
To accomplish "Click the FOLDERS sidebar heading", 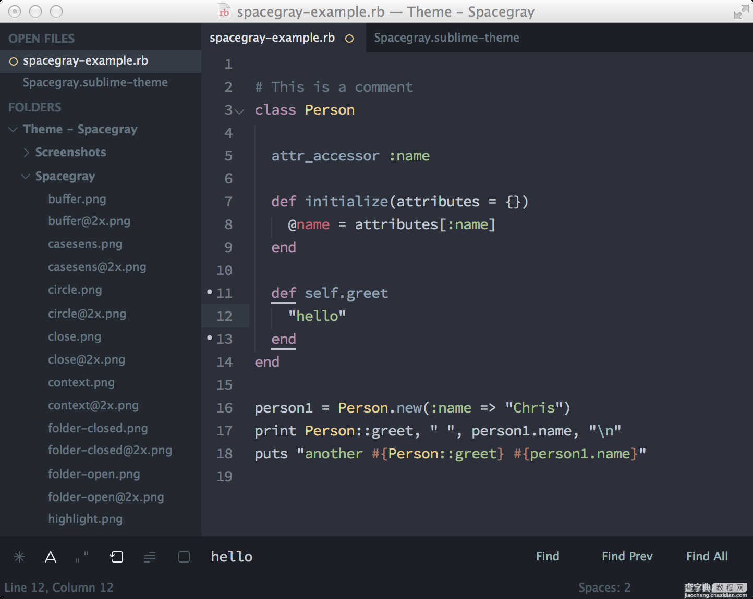I will (35, 107).
